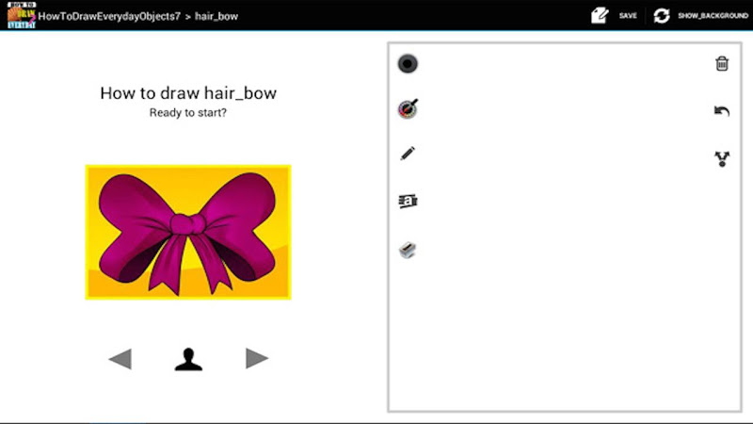
Task: Go to the next drawing step
Action: [256, 358]
